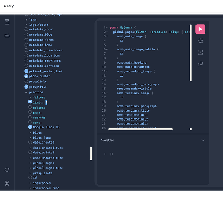Click the re-fetch schema icon
The height and width of the screenshot is (205, 223).
click(7, 170)
